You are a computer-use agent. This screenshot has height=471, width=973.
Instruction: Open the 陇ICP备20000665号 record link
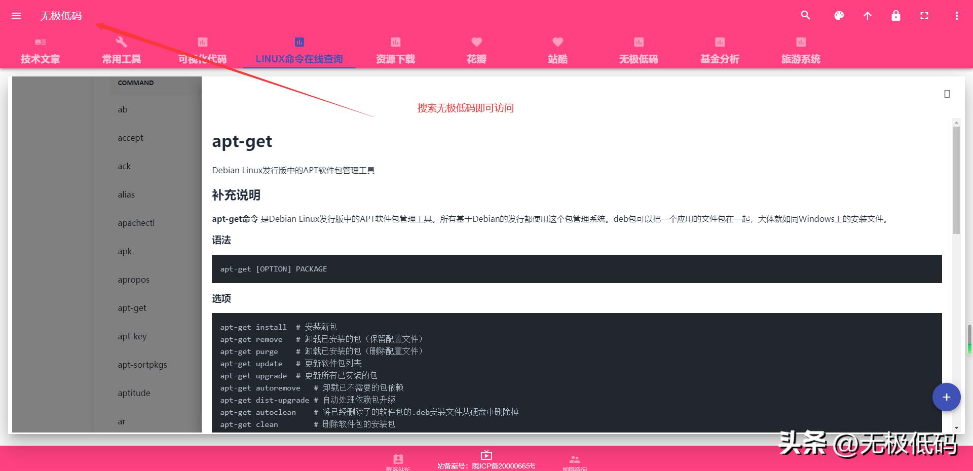pyautogui.click(x=503, y=465)
